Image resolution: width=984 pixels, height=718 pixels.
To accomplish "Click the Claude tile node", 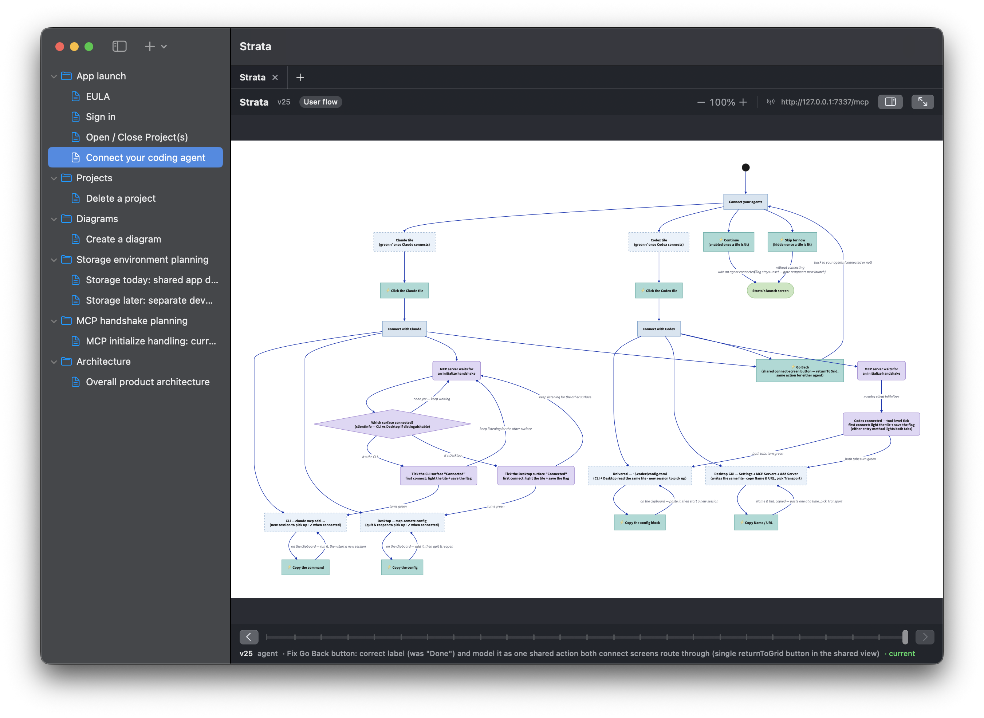I will pyautogui.click(x=404, y=242).
